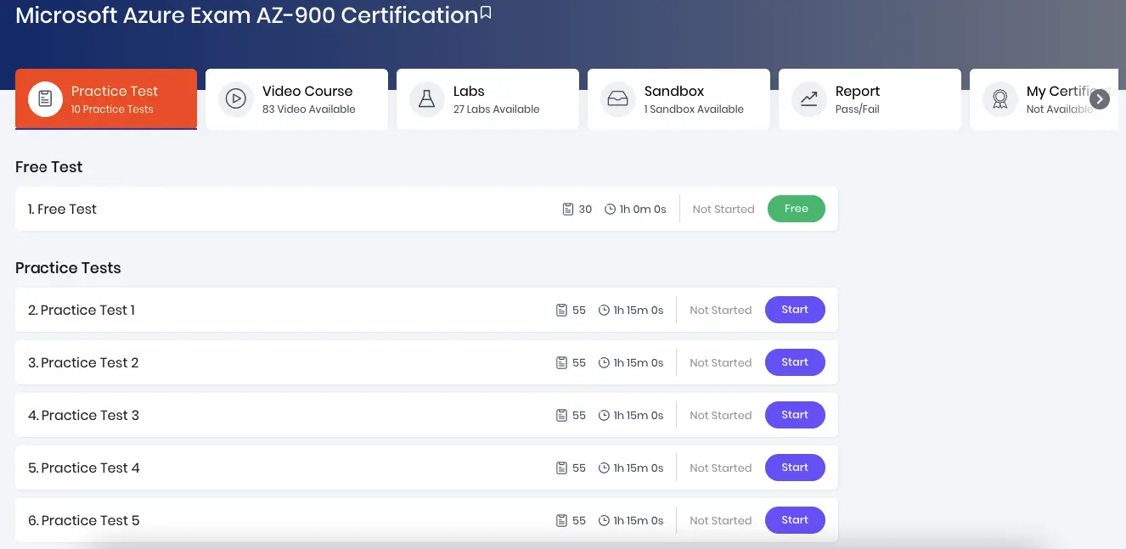Viewport: 1126px width, 549px height.
Task: Start Practice Test 2
Action: (x=795, y=362)
